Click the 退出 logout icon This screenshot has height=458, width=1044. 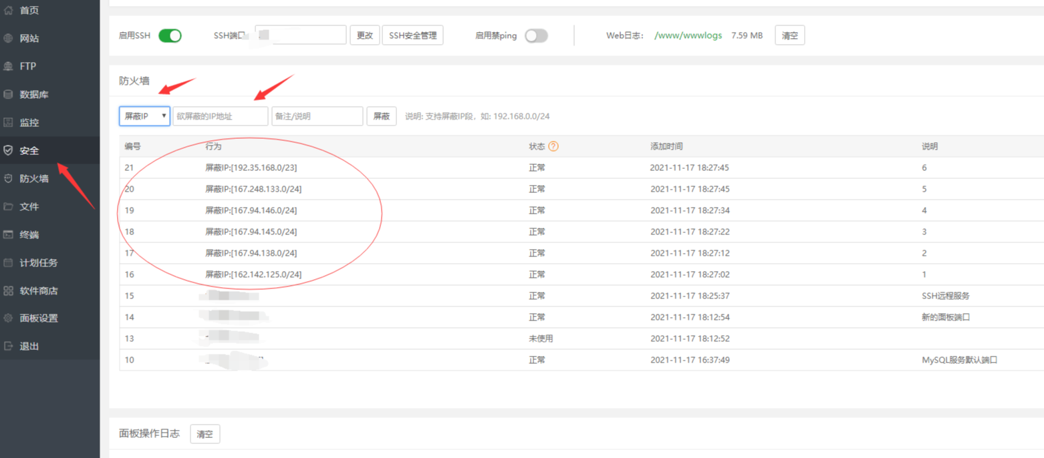(8, 347)
